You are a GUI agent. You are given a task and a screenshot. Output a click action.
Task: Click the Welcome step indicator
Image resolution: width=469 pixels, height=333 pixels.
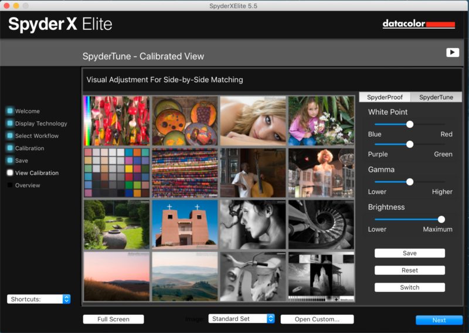click(x=10, y=111)
